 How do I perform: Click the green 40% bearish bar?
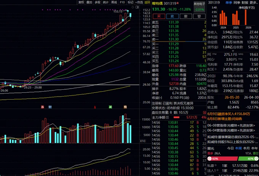click(248, 159)
